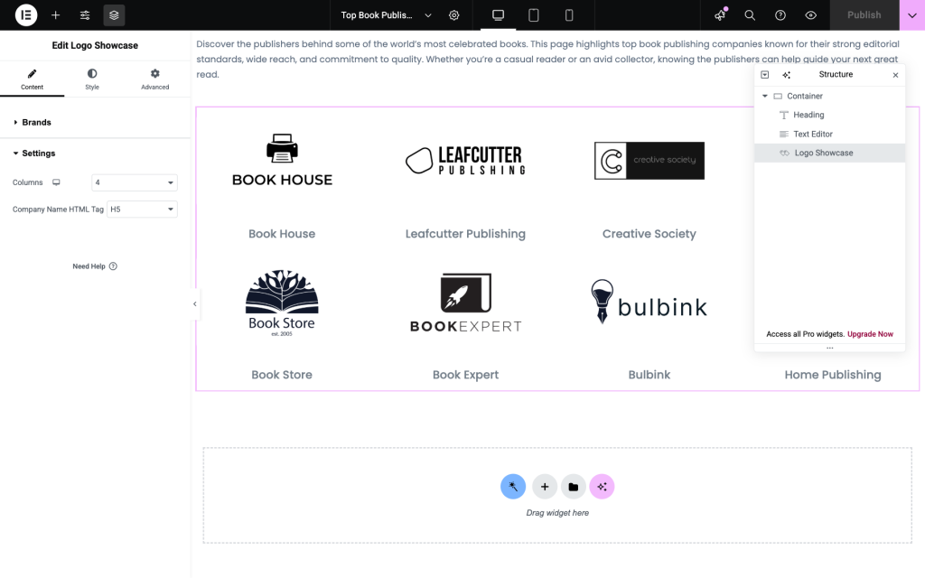Click the Leafcutter Publishing logo
925x578 pixels.
point(465,161)
